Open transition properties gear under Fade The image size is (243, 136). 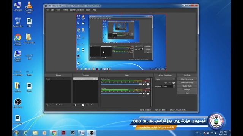(x=174, y=83)
